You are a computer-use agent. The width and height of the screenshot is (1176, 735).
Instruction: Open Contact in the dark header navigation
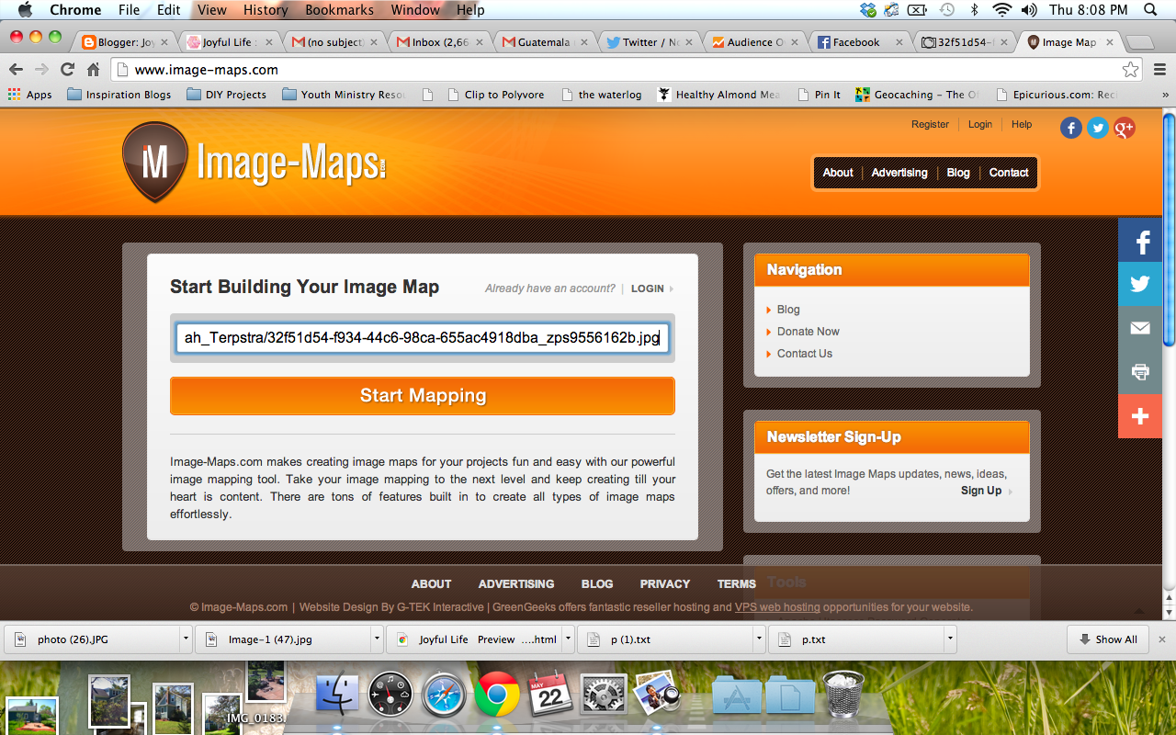coord(1009,173)
